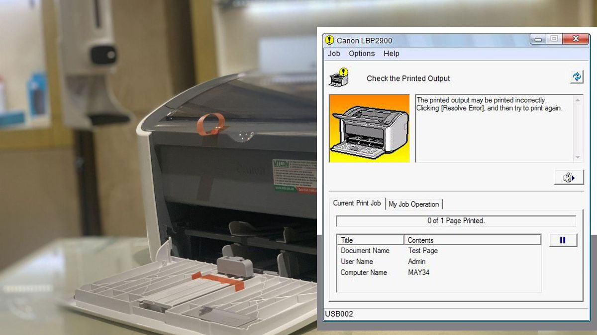Image resolution: width=597 pixels, height=335 pixels.
Task: Click the Canon LBP2900 title text
Action: pos(364,41)
